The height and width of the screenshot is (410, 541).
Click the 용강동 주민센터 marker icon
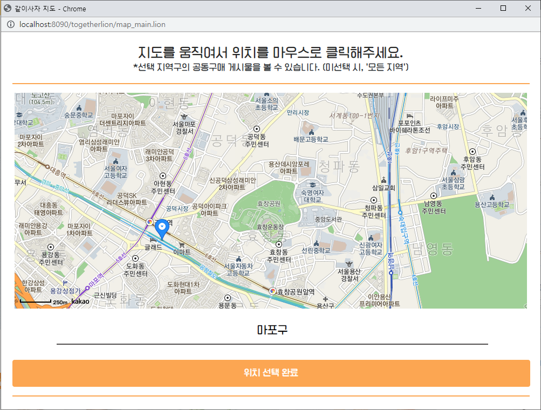(x=51, y=247)
